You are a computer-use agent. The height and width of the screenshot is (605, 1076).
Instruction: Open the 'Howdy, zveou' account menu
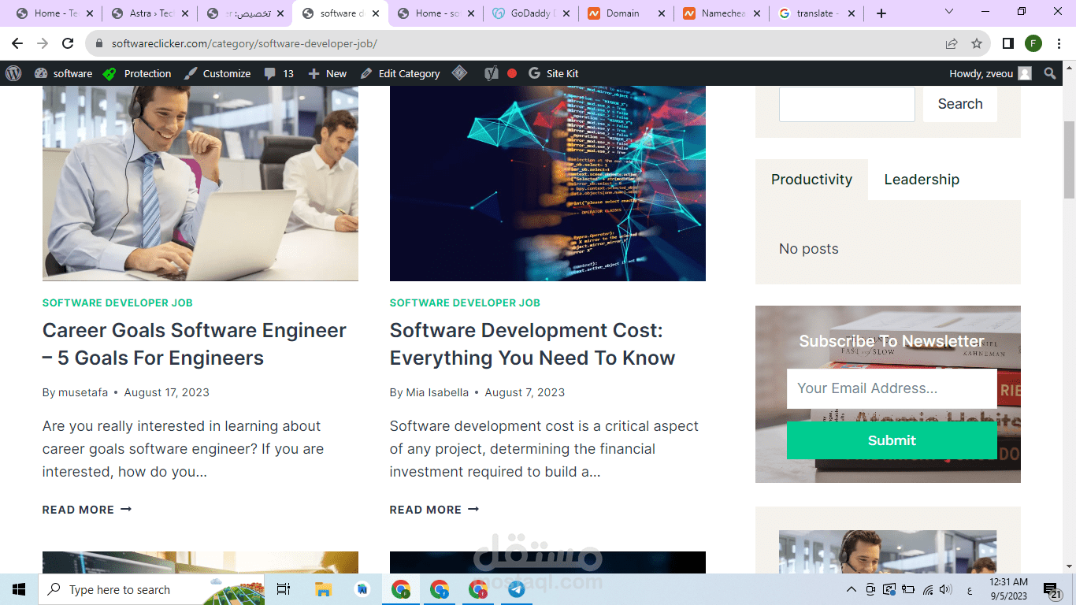point(990,73)
